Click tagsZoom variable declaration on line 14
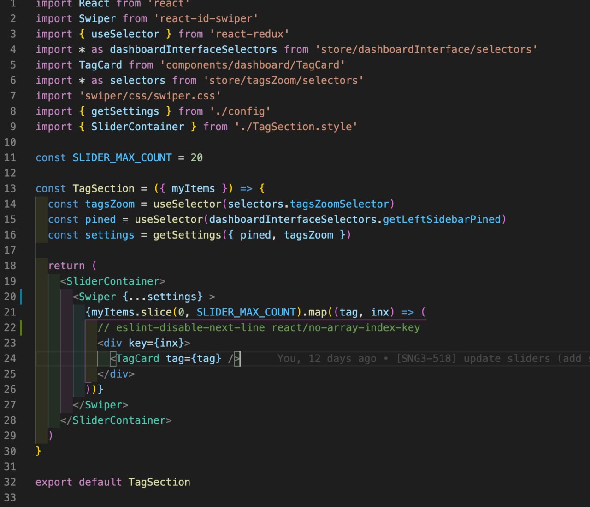590x507 pixels. (x=110, y=204)
